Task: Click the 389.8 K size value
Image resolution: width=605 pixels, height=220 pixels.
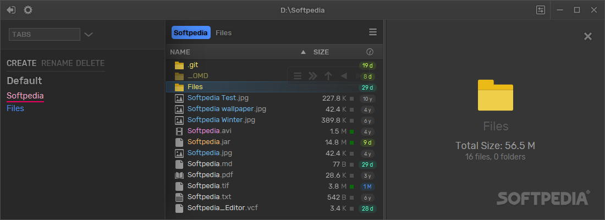Action: [x=334, y=120]
